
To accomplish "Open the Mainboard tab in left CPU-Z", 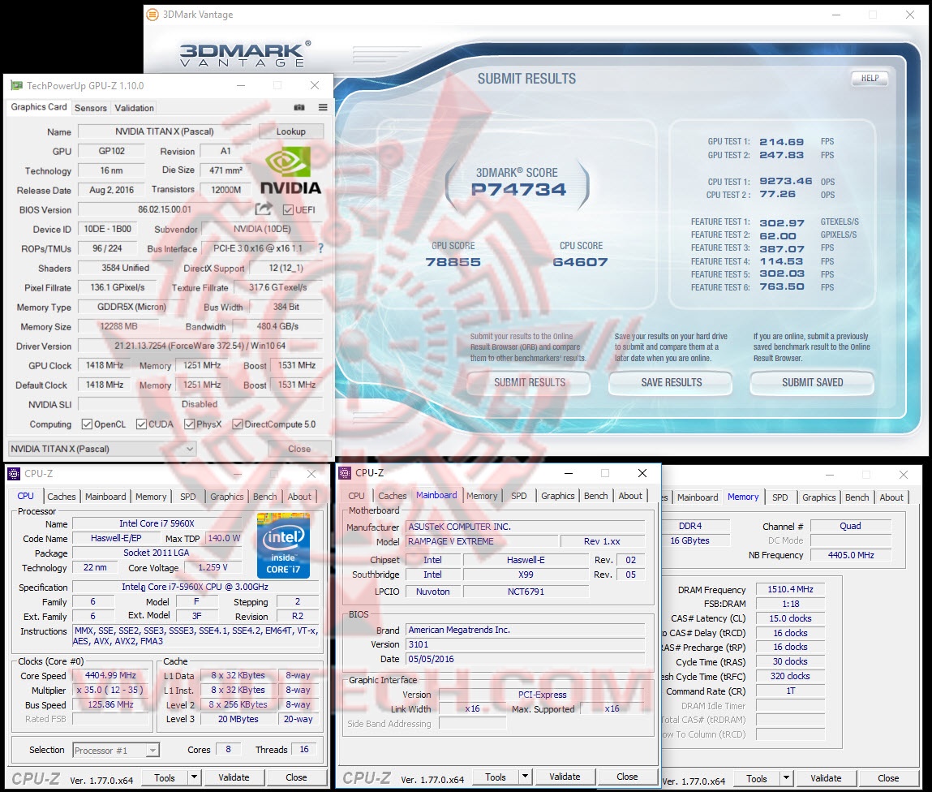I will [105, 497].
